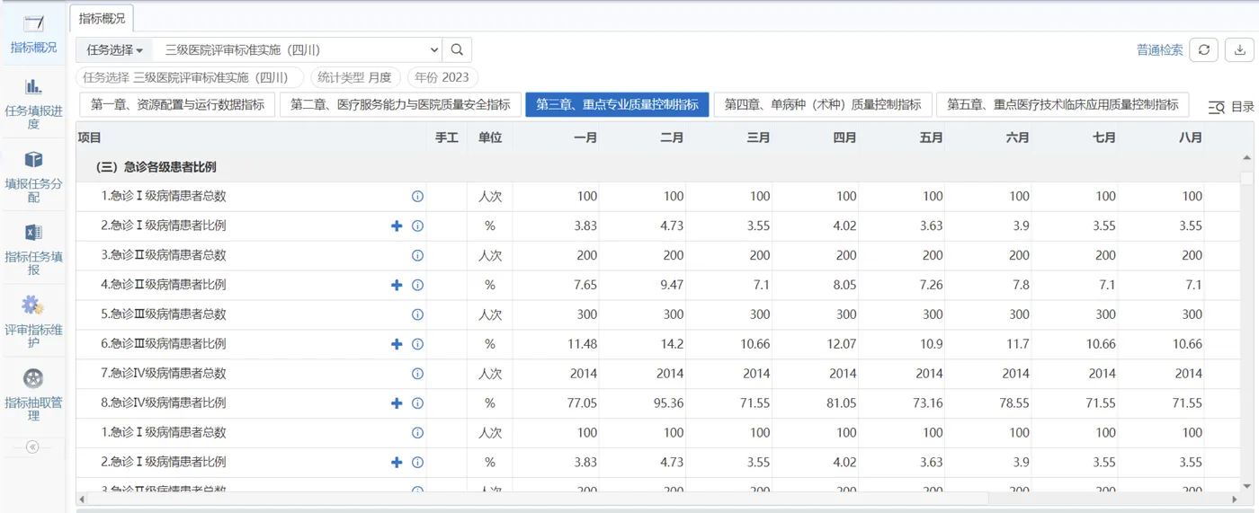1259x513 pixels.
Task: Click the plus icon for 4.急诊Ⅱ级病情患者比例
Action: point(397,285)
